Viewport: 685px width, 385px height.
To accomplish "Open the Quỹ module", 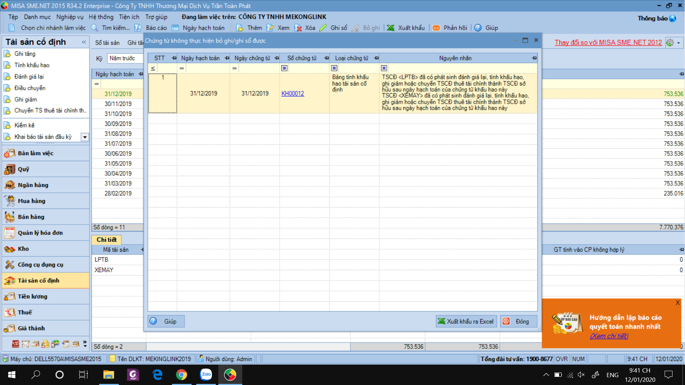I will (45, 169).
